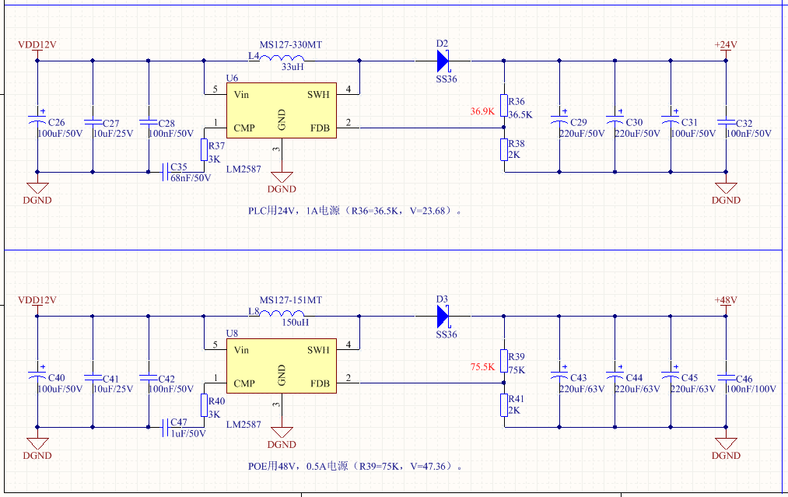Select the 220uF/63V value of C43

coord(582,389)
